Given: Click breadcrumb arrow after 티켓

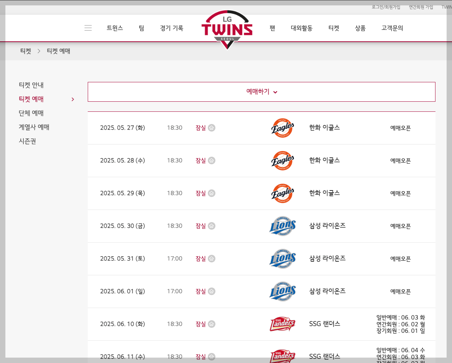Looking at the screenshot, I should click(39, 51).
